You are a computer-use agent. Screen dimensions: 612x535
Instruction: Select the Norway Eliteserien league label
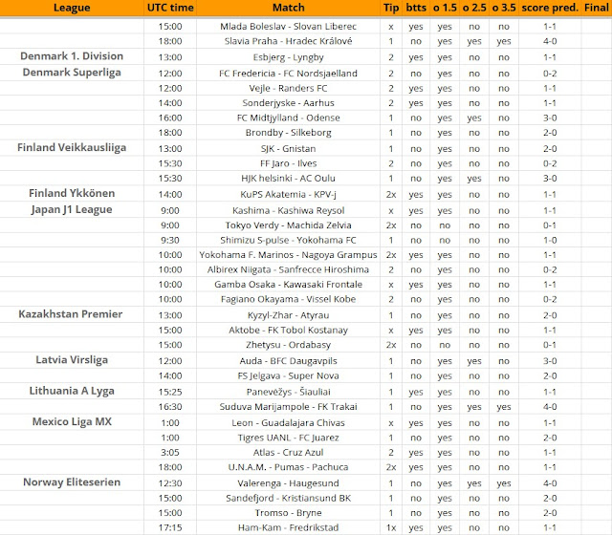(72, 482)
